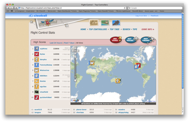Image resolution: width=189 pixels, height=122 pixels.
Task: Click quickwhitted's J avatar
Action: 37,97
